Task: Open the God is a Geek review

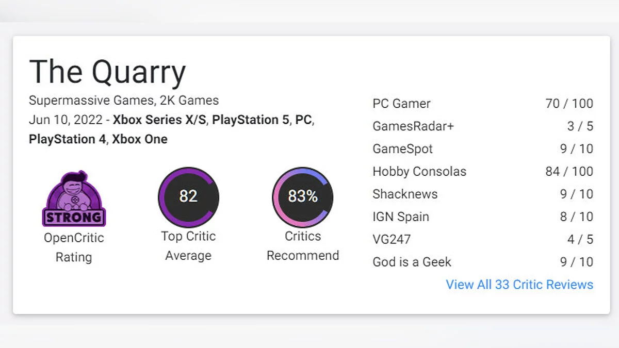Action: (412, 262)
